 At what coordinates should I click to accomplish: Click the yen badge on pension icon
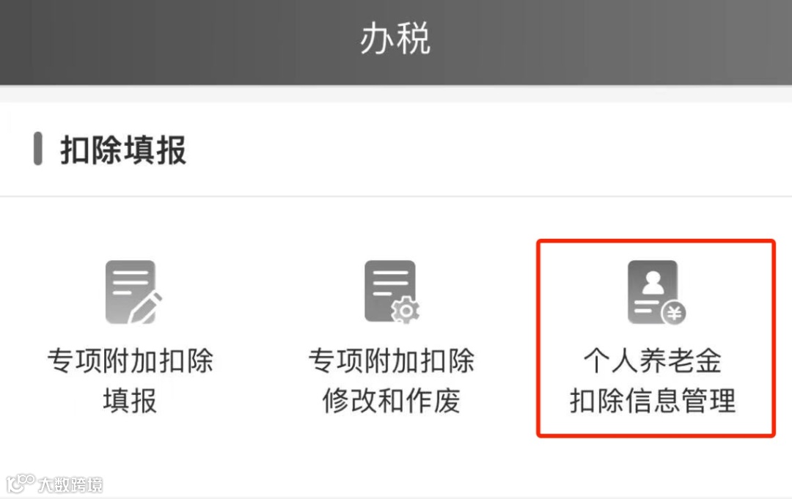pos(674,314)
